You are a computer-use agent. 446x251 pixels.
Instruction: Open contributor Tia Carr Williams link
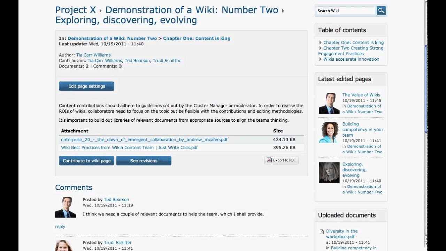pos(105,61)
